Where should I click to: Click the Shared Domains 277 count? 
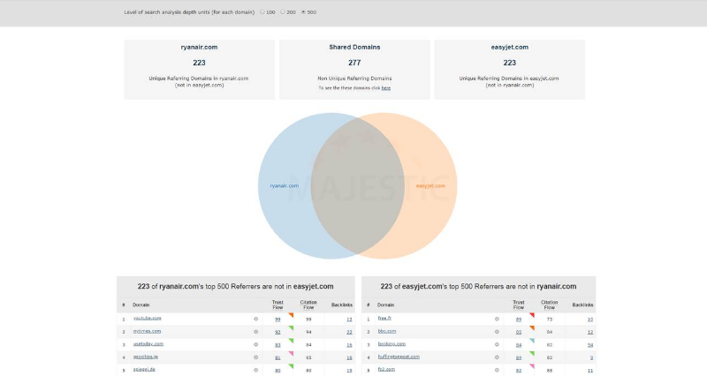pyautogui.click(x=354, y=63)
